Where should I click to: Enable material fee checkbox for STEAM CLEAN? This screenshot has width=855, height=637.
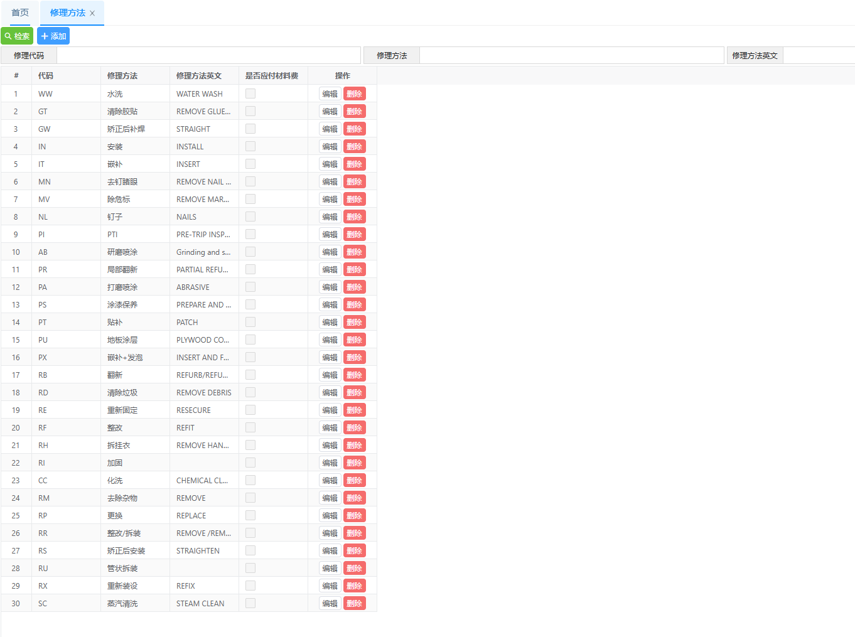(x=250, y=603)
